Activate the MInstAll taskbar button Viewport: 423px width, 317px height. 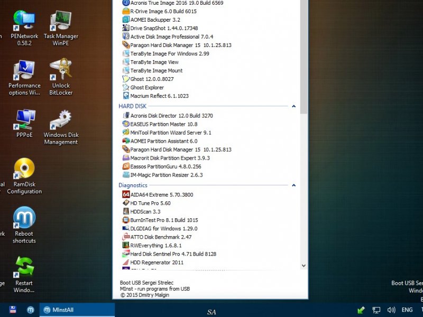(x=77, y=310)
